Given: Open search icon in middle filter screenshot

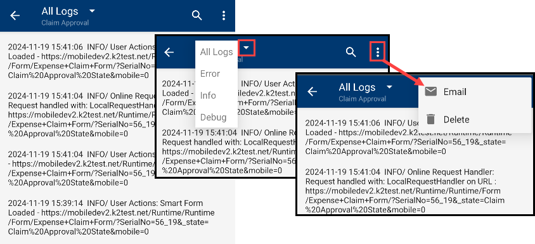Looking at the screenshot, I should [x=351, y=52].
